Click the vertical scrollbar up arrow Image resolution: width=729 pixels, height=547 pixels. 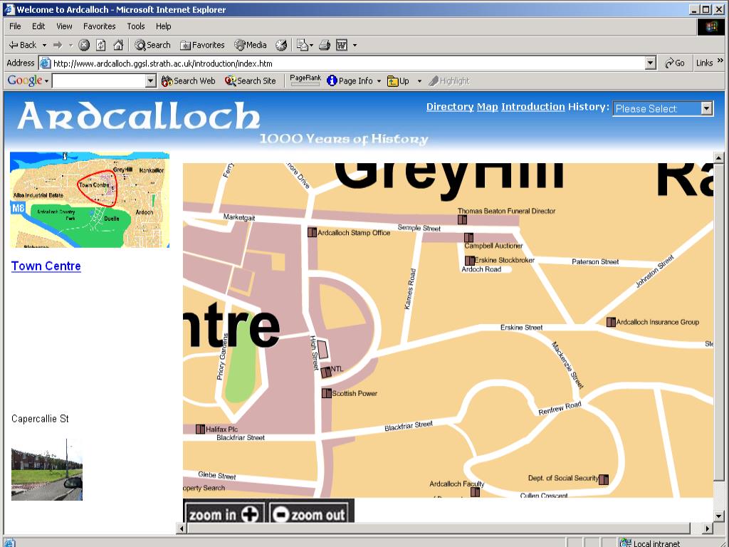(x=719, y=158)
